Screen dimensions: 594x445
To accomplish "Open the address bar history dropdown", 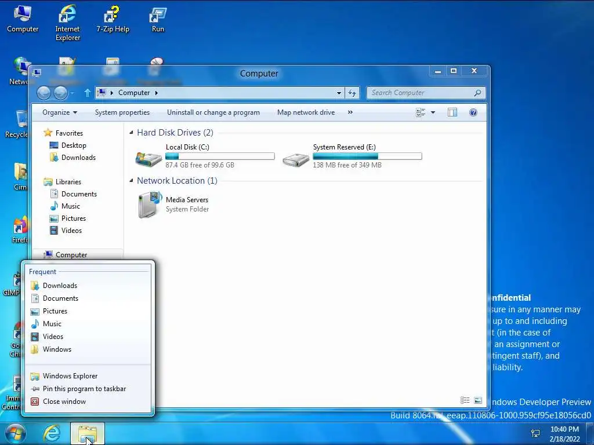I will 339,93.
